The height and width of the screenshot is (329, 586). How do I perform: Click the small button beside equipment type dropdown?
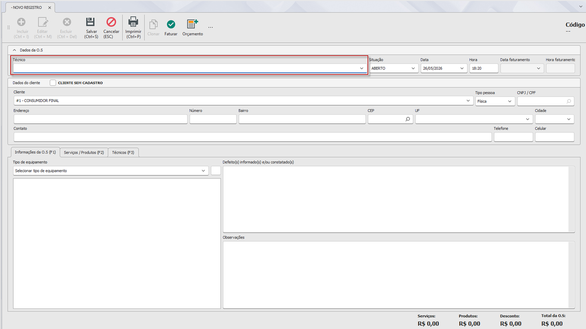click(216, 171)
